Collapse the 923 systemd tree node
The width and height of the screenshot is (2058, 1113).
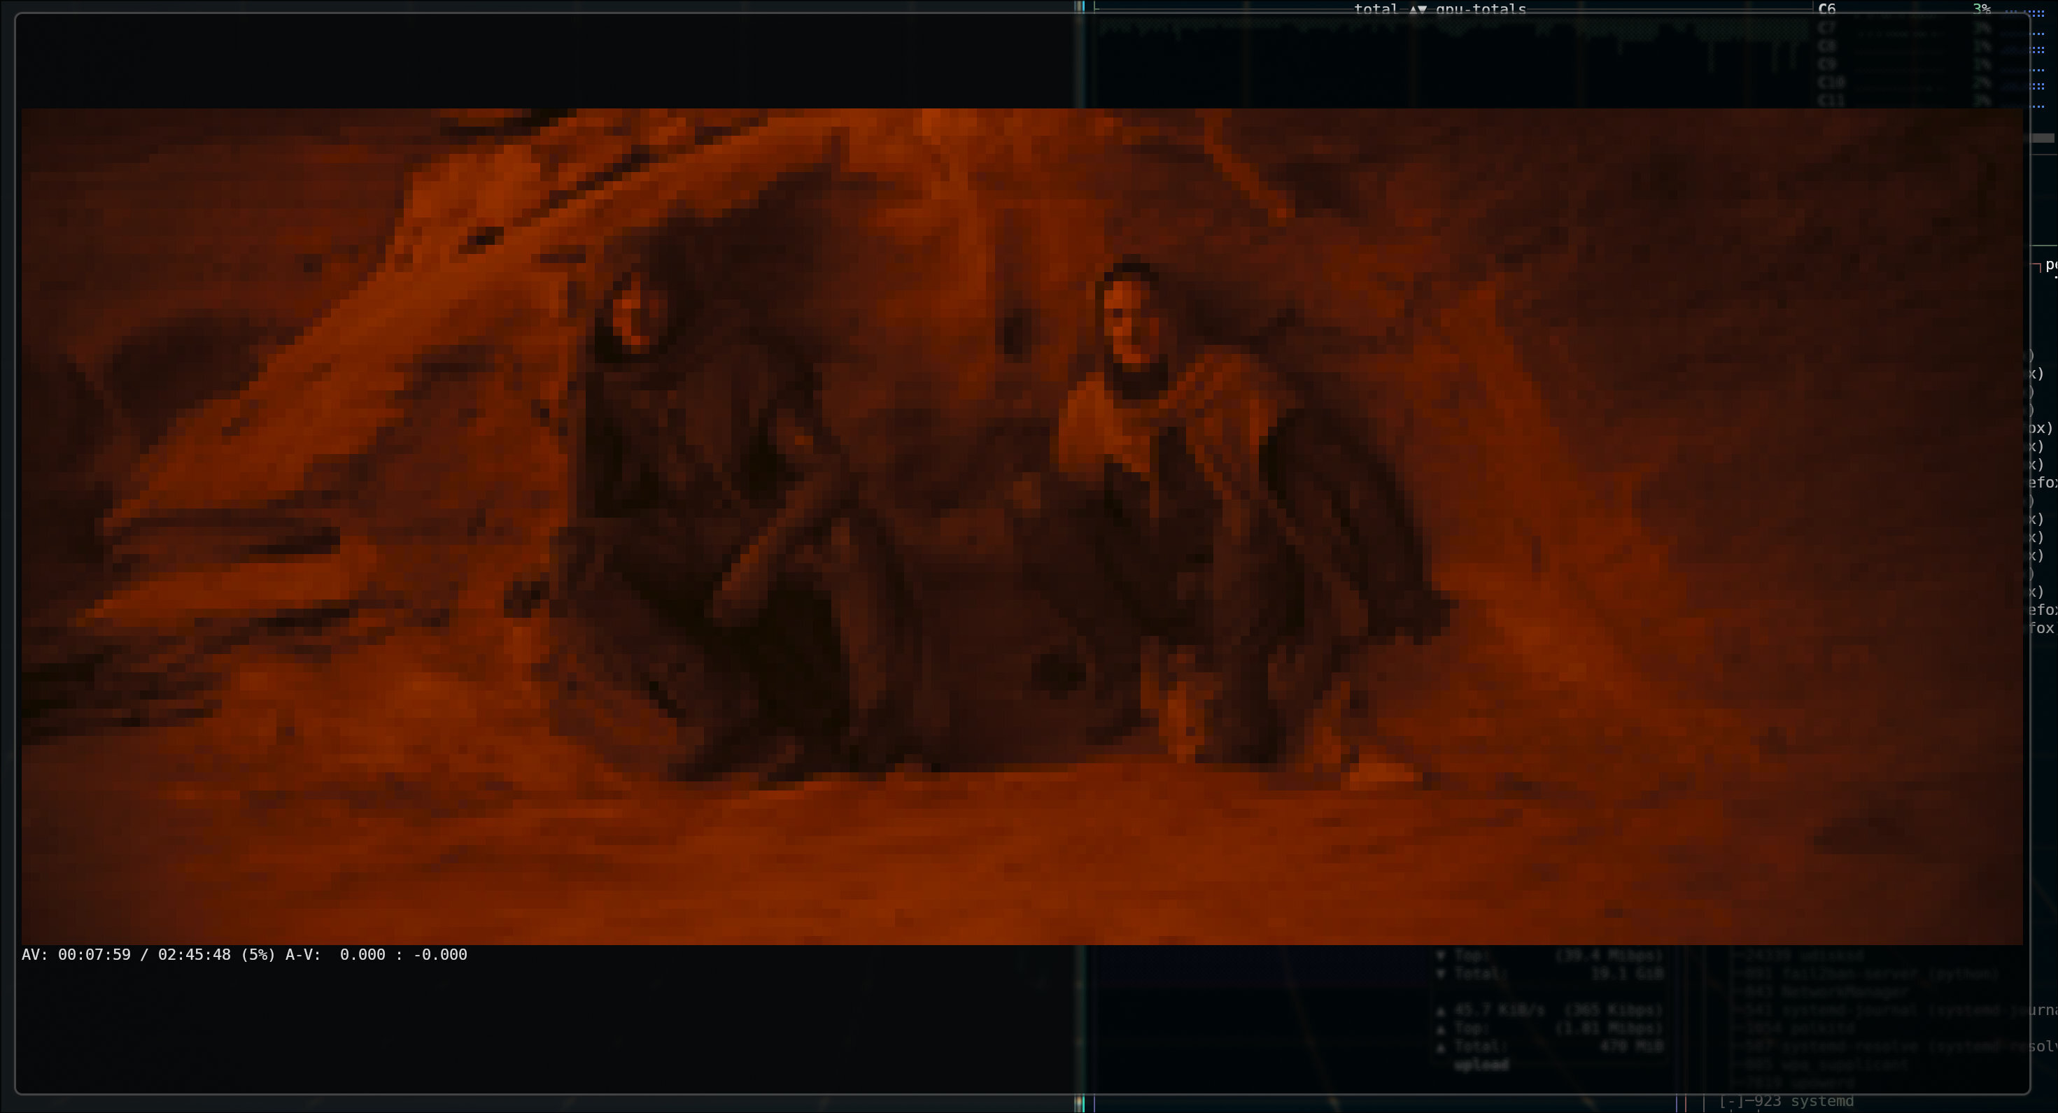(x=1731, y=1102)
